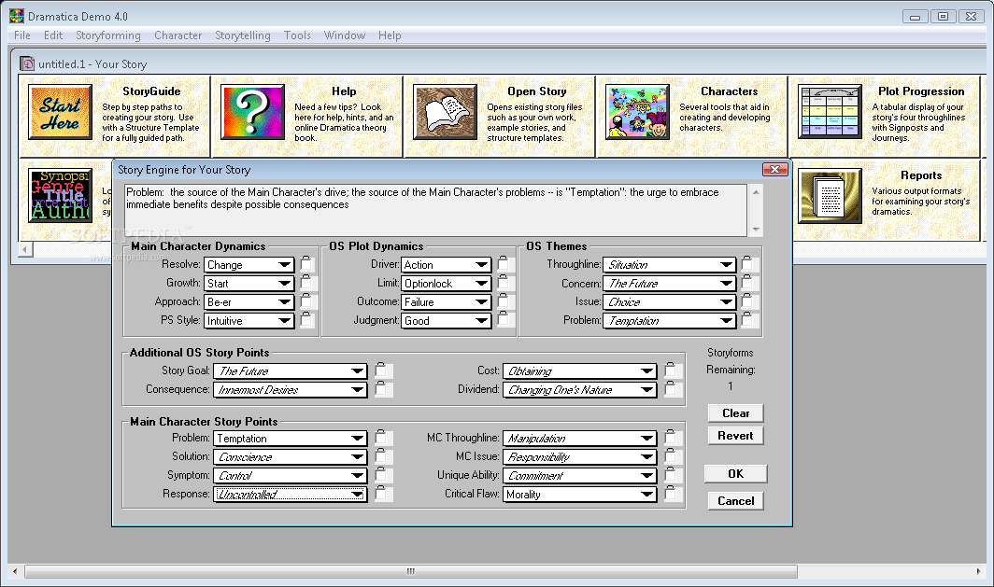Open the Window menu
This screenshot has height=587, width=994.
point(345,35)
